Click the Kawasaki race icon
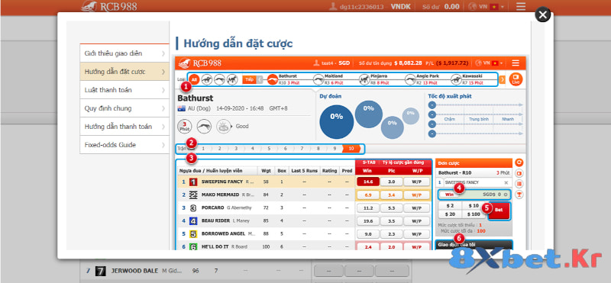The image size is (611, 283). coord(456,79)
